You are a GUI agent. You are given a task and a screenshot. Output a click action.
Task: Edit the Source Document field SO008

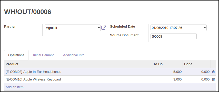pyautogui.click(x=173, y=36)
